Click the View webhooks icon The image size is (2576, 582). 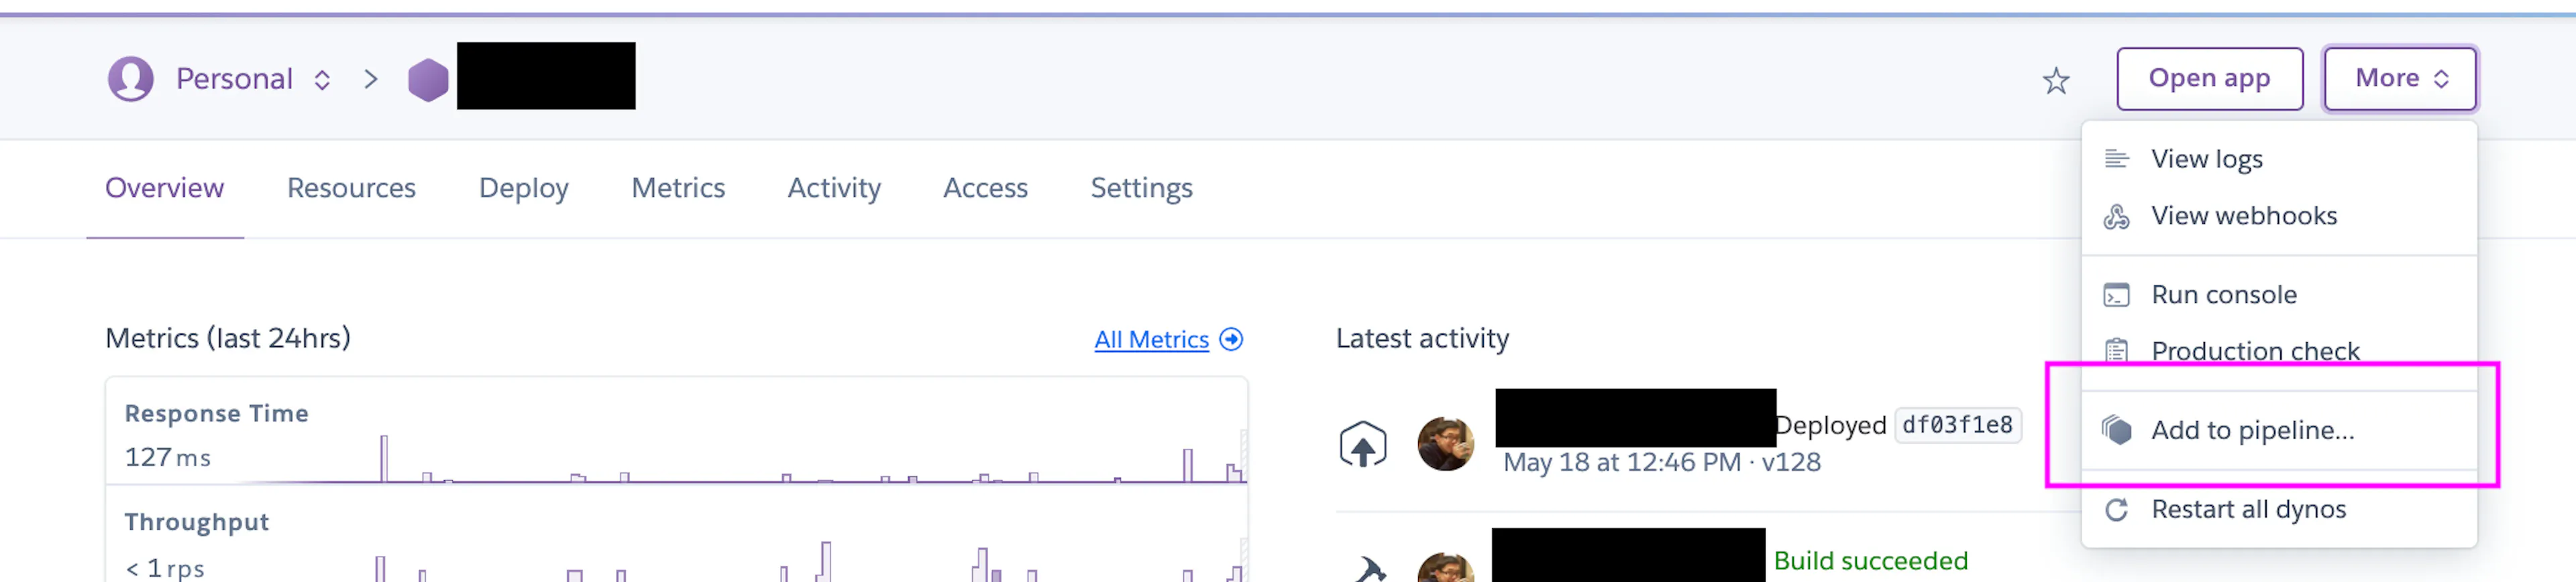pyautogui.click(x=2116, y=216)
